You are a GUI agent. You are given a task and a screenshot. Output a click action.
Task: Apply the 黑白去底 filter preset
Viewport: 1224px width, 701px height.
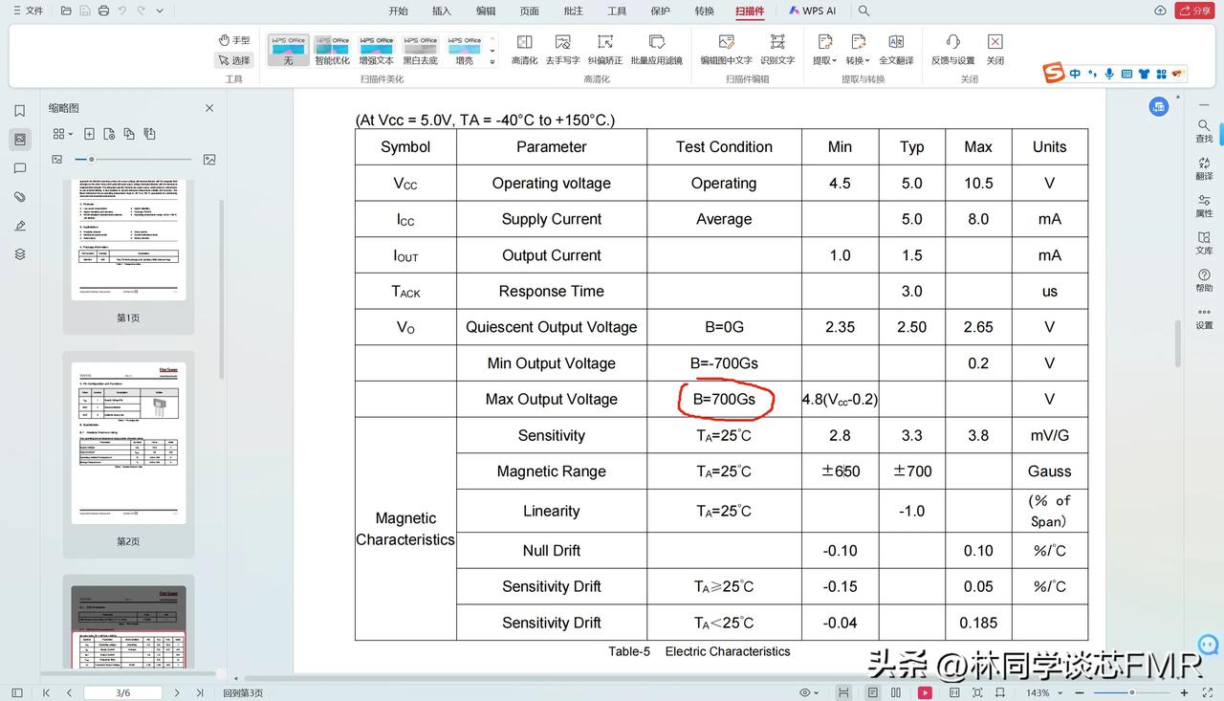point(421,51)
